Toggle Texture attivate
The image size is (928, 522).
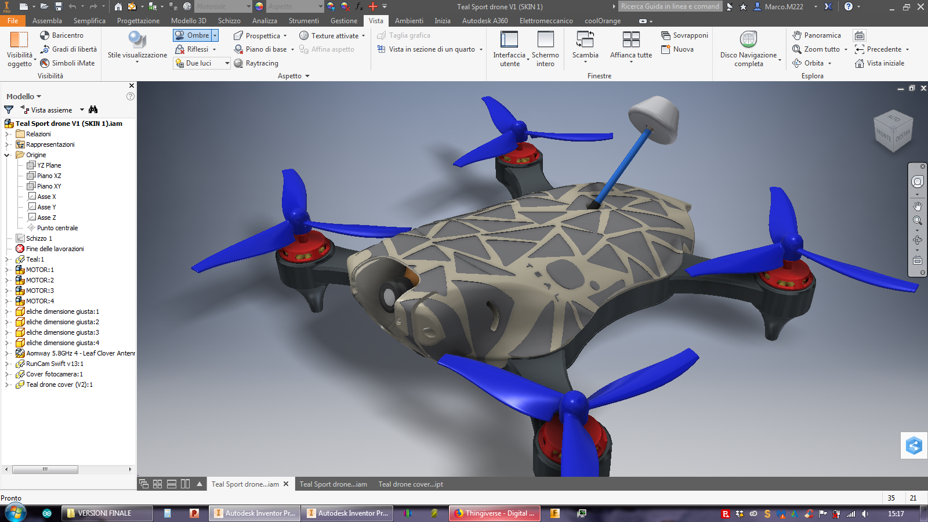(x=329, y=35)
